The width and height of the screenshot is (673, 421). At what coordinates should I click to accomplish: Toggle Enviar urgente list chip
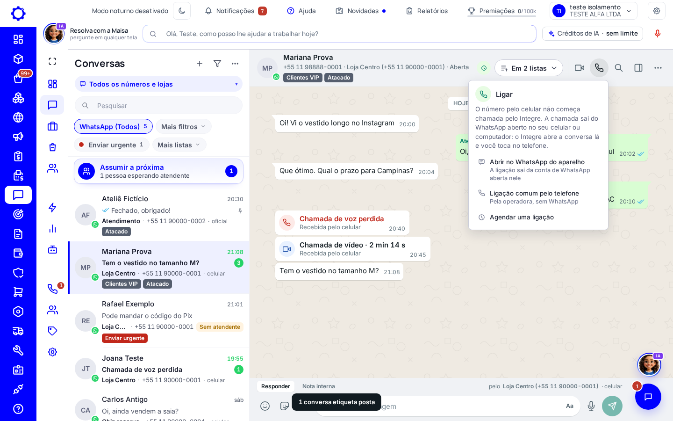[112, 145]
